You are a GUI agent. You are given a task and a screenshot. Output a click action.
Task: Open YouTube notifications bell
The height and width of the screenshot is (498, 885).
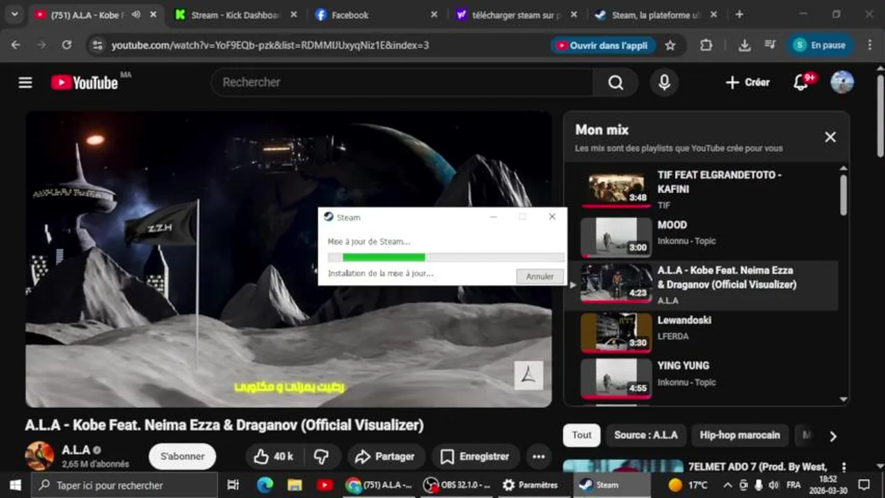tap(801, 82)
